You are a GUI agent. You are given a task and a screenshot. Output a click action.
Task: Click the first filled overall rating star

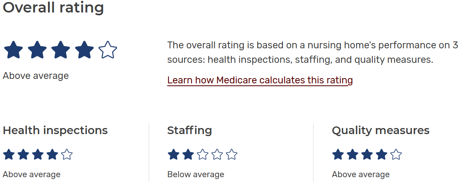(13, 50)
